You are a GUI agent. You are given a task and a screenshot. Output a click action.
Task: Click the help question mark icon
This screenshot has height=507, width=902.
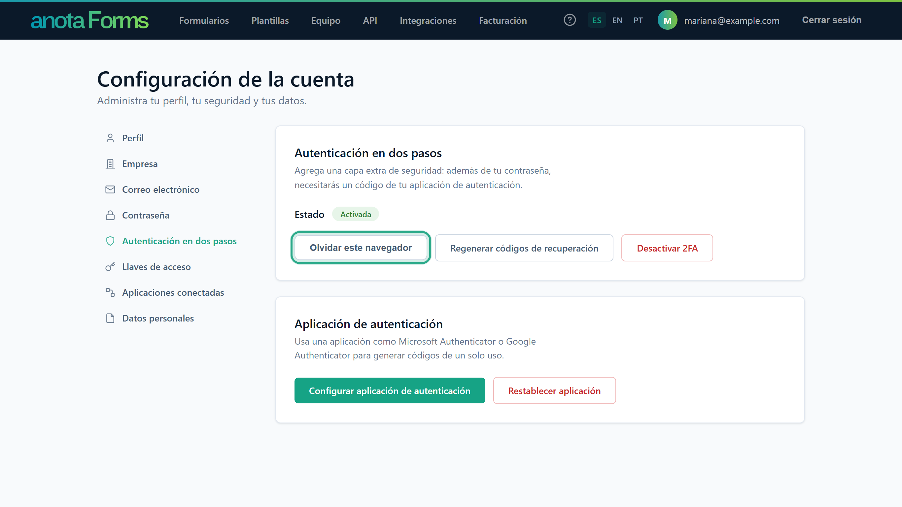[x=570, y=20]
